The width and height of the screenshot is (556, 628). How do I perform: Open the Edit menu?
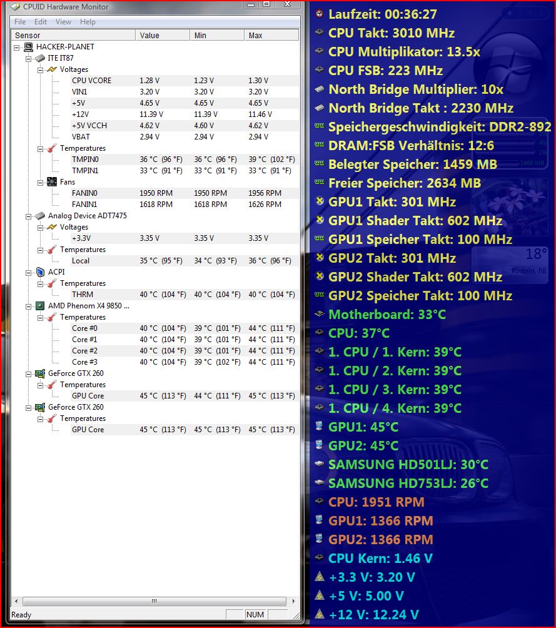click(41, 22)
